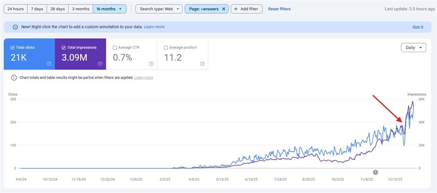Click help icon on Total clicks card
The width and height of the screenshot is (437, 193).
pyautogui.click(x=49, y=64)
